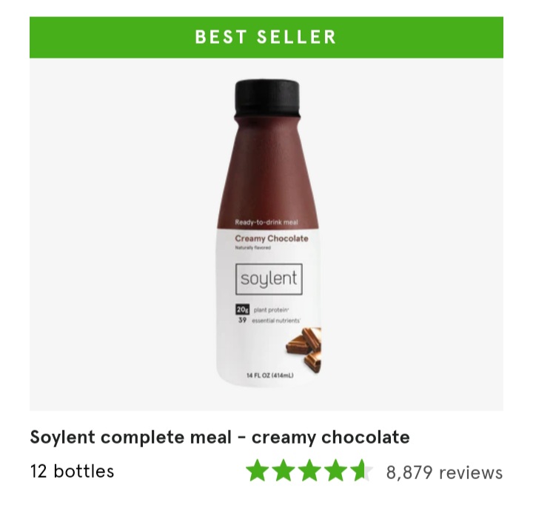Click the 12 bottles quantity text
Image resolution: width=533 pixels, height=508 pixels.
[x=72, y=471]
